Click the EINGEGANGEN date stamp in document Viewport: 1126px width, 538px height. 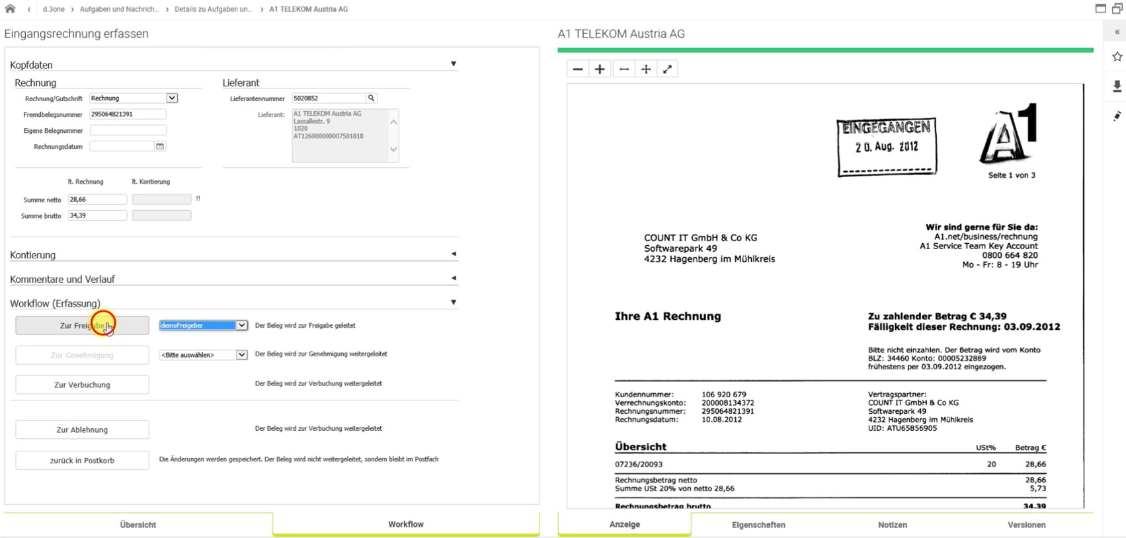point(887,147)
